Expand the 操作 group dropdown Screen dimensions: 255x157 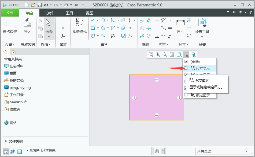point(46,45)
